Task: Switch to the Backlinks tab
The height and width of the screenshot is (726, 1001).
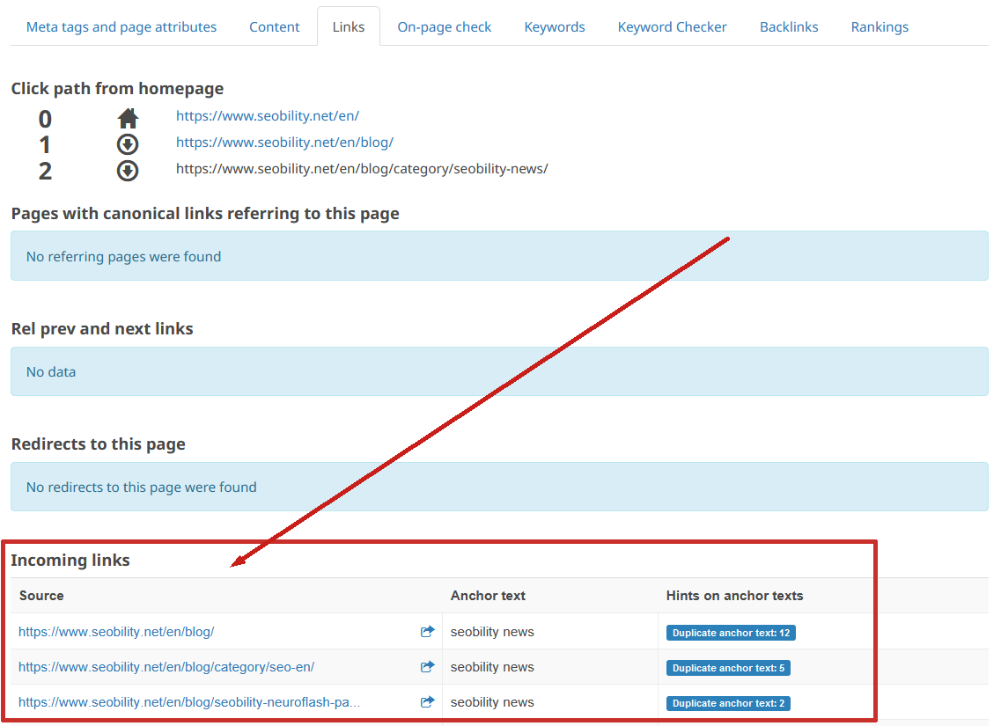Action: pyautogui.click(x=789, y=26)
